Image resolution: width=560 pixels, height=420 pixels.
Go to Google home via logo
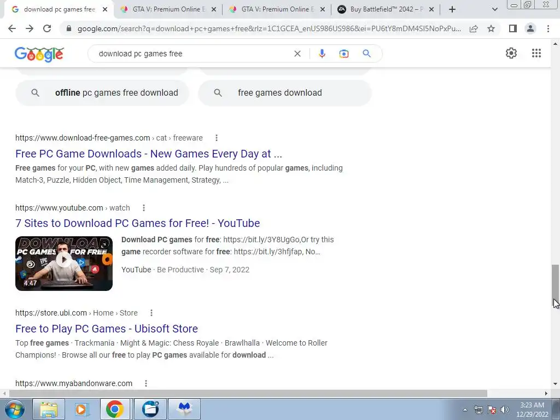tap(39, 54)
